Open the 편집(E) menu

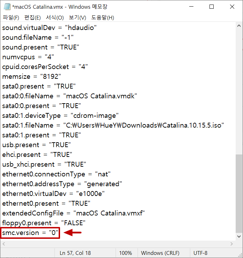32,17
